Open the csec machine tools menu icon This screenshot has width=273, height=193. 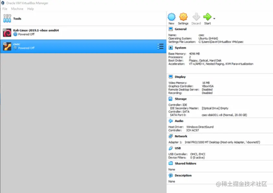tap(160, 46)
